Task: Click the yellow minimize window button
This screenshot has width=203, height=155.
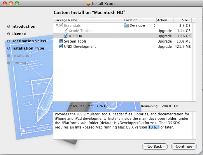Action: (11, 3)
